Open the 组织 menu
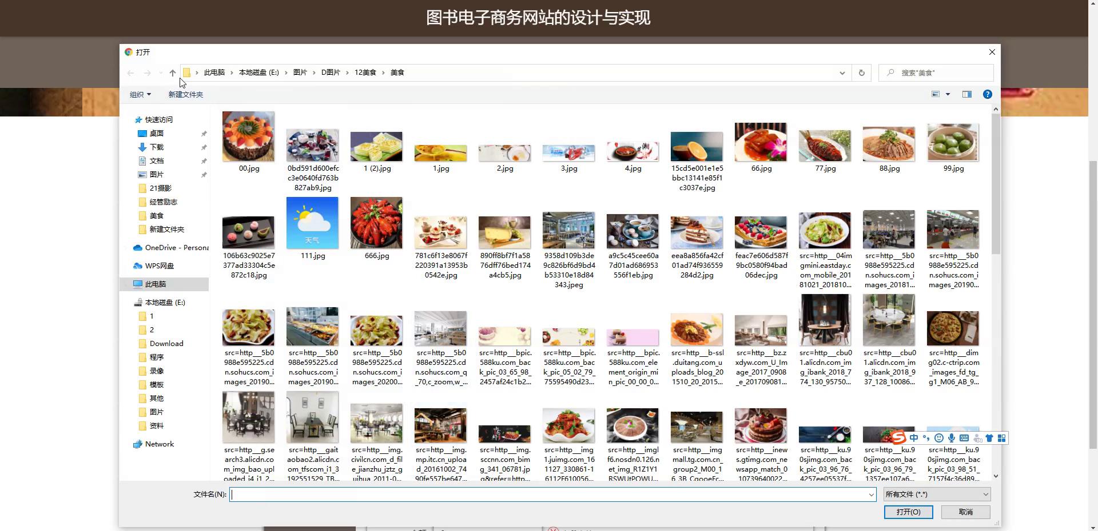Viewport: 1098px width, 531px height. point(140,95)
